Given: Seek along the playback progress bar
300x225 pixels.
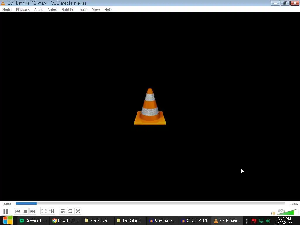Looking at the screenshot, I should [x=150, y=204].
